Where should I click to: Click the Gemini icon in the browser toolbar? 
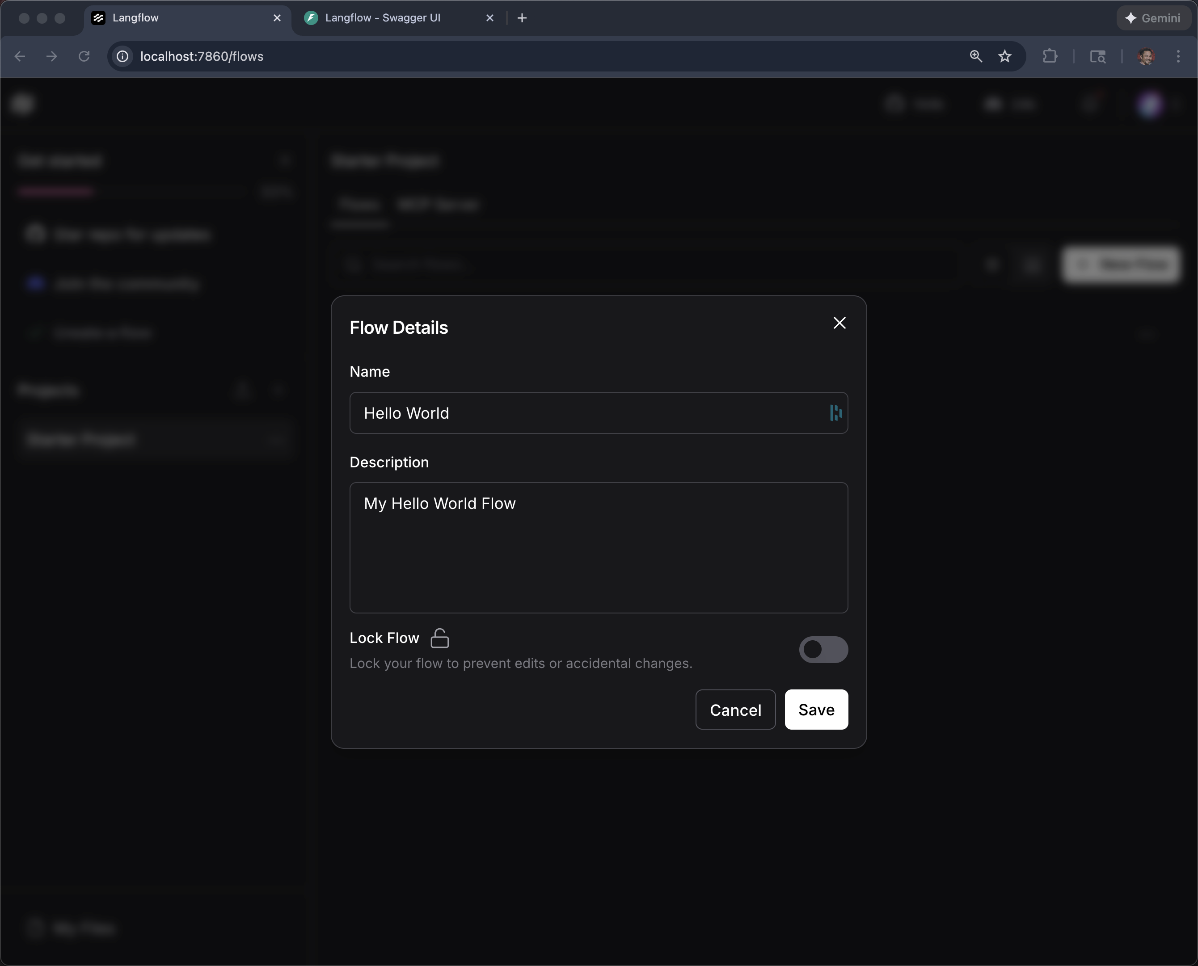pos(1131,17)
